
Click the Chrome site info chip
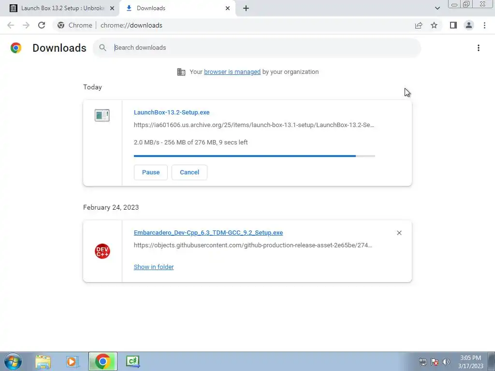click(75, 25)
